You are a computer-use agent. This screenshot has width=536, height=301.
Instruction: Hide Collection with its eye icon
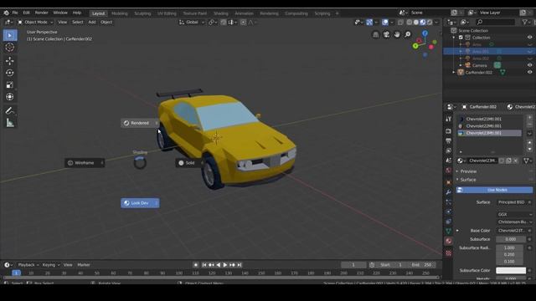[529, 38]
